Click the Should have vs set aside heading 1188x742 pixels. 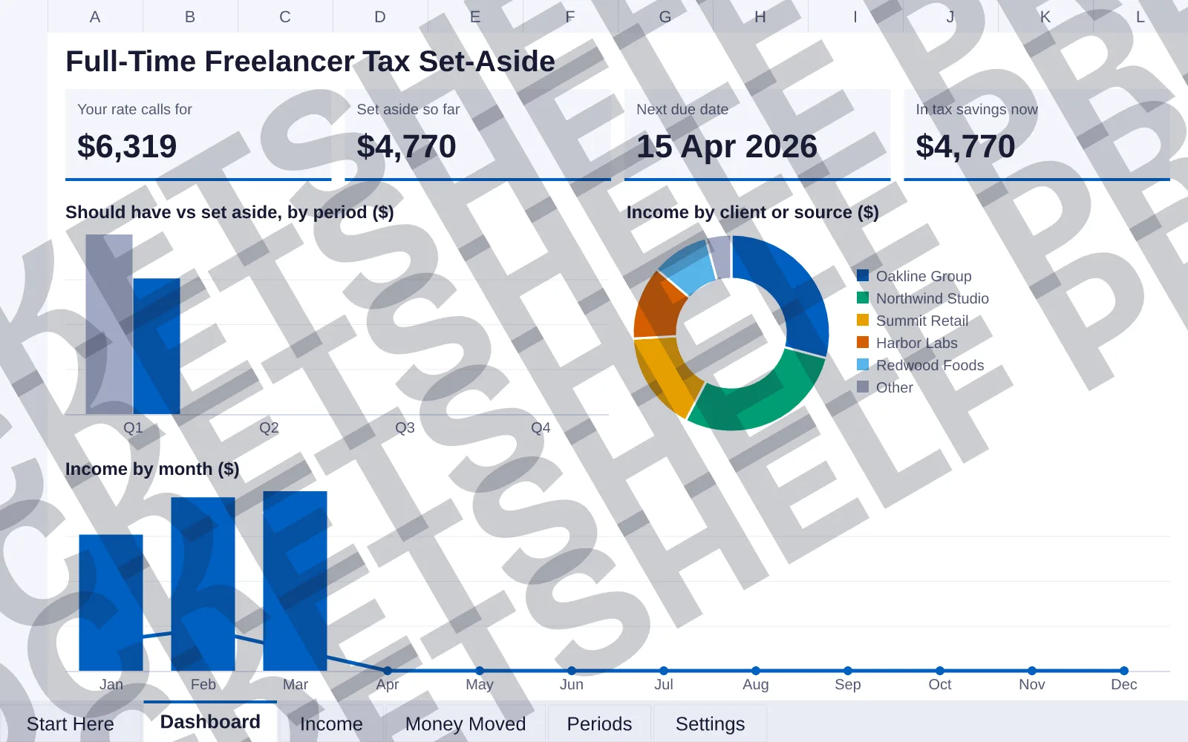[229, 212]
